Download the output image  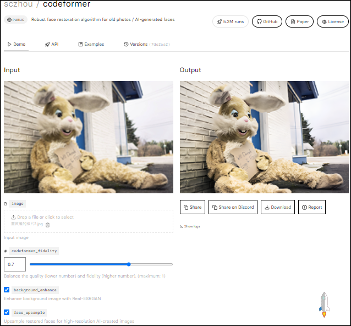tap(278, 207)
